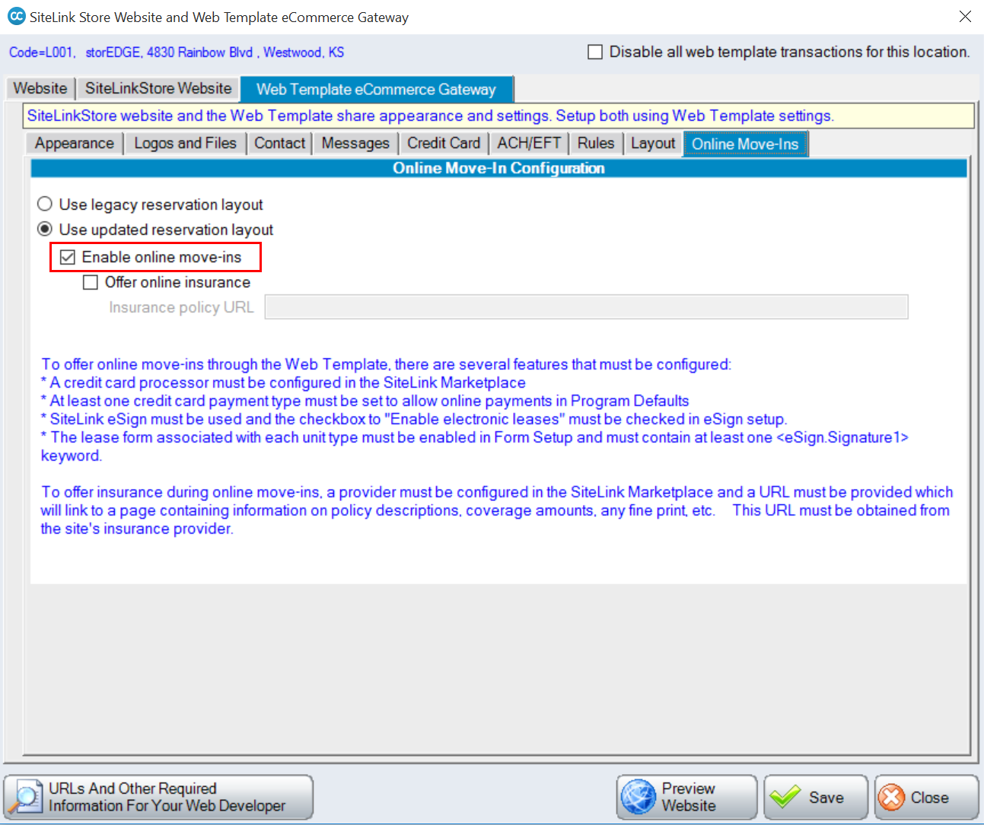984x825 pixels.
Task: Click the Online Move-In Configuration header
Action: pos(498,168)
